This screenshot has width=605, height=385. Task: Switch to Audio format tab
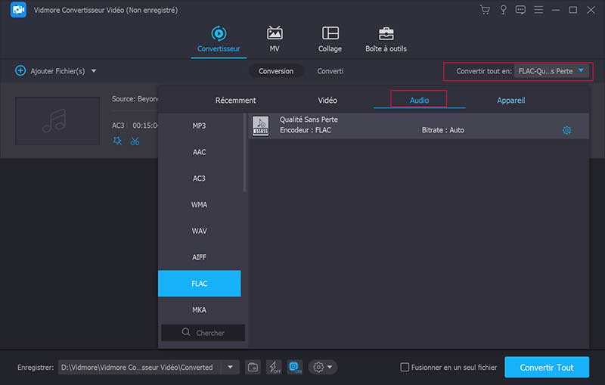click(419, 101)
